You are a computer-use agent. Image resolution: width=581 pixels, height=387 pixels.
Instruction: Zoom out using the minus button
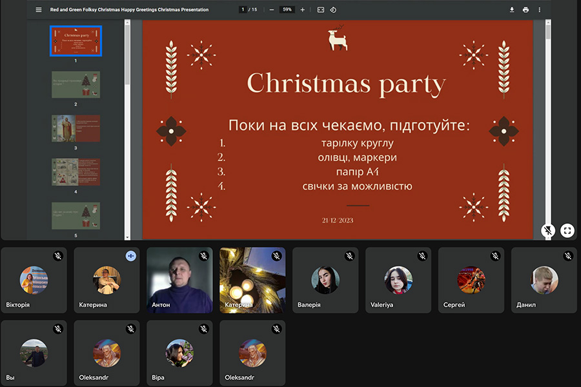pyautogui.click(x=271, y=10)
